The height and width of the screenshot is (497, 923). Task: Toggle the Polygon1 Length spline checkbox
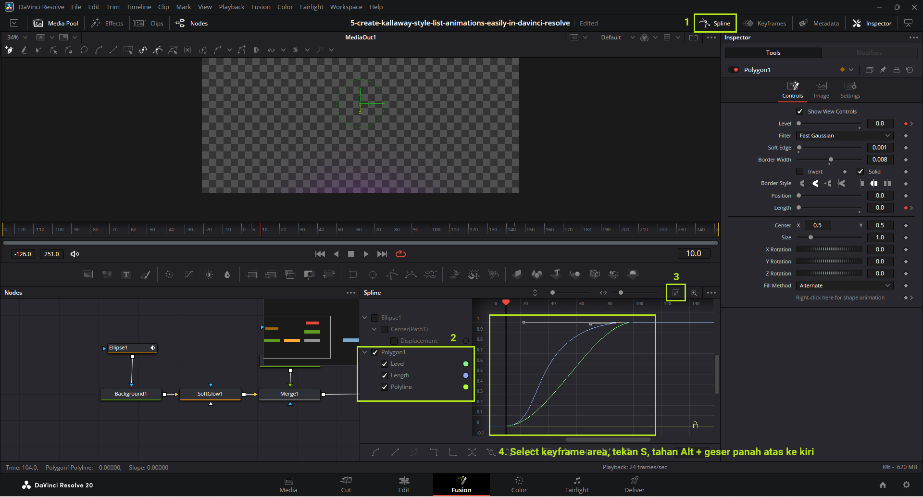(x=385, y=375)
